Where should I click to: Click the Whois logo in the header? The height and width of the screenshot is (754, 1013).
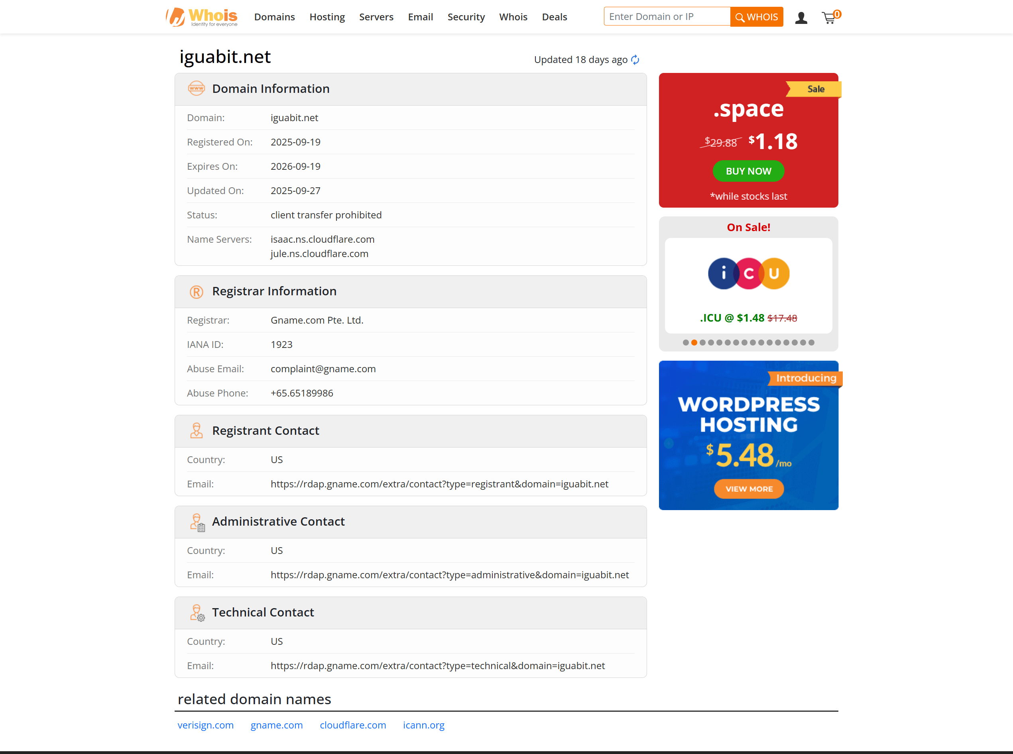(201, 17)
